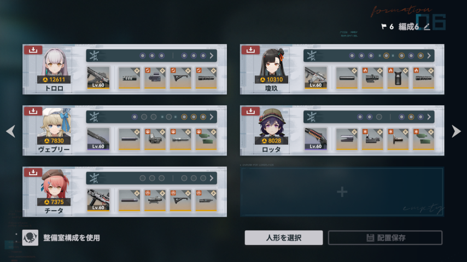Open ロッタ's Lv.60 shotgun slot

316,139
